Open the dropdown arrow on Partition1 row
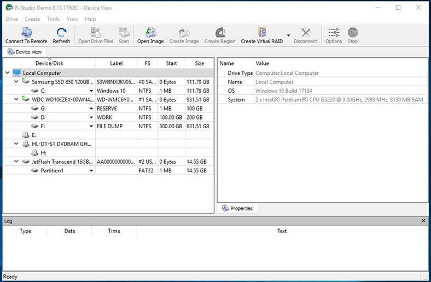 click(x=91, y=171)
